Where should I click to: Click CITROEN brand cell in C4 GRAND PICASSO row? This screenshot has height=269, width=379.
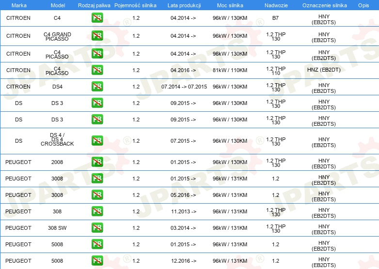click(18, 36)
